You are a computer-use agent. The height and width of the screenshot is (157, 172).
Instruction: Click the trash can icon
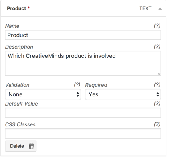point(31,146)
